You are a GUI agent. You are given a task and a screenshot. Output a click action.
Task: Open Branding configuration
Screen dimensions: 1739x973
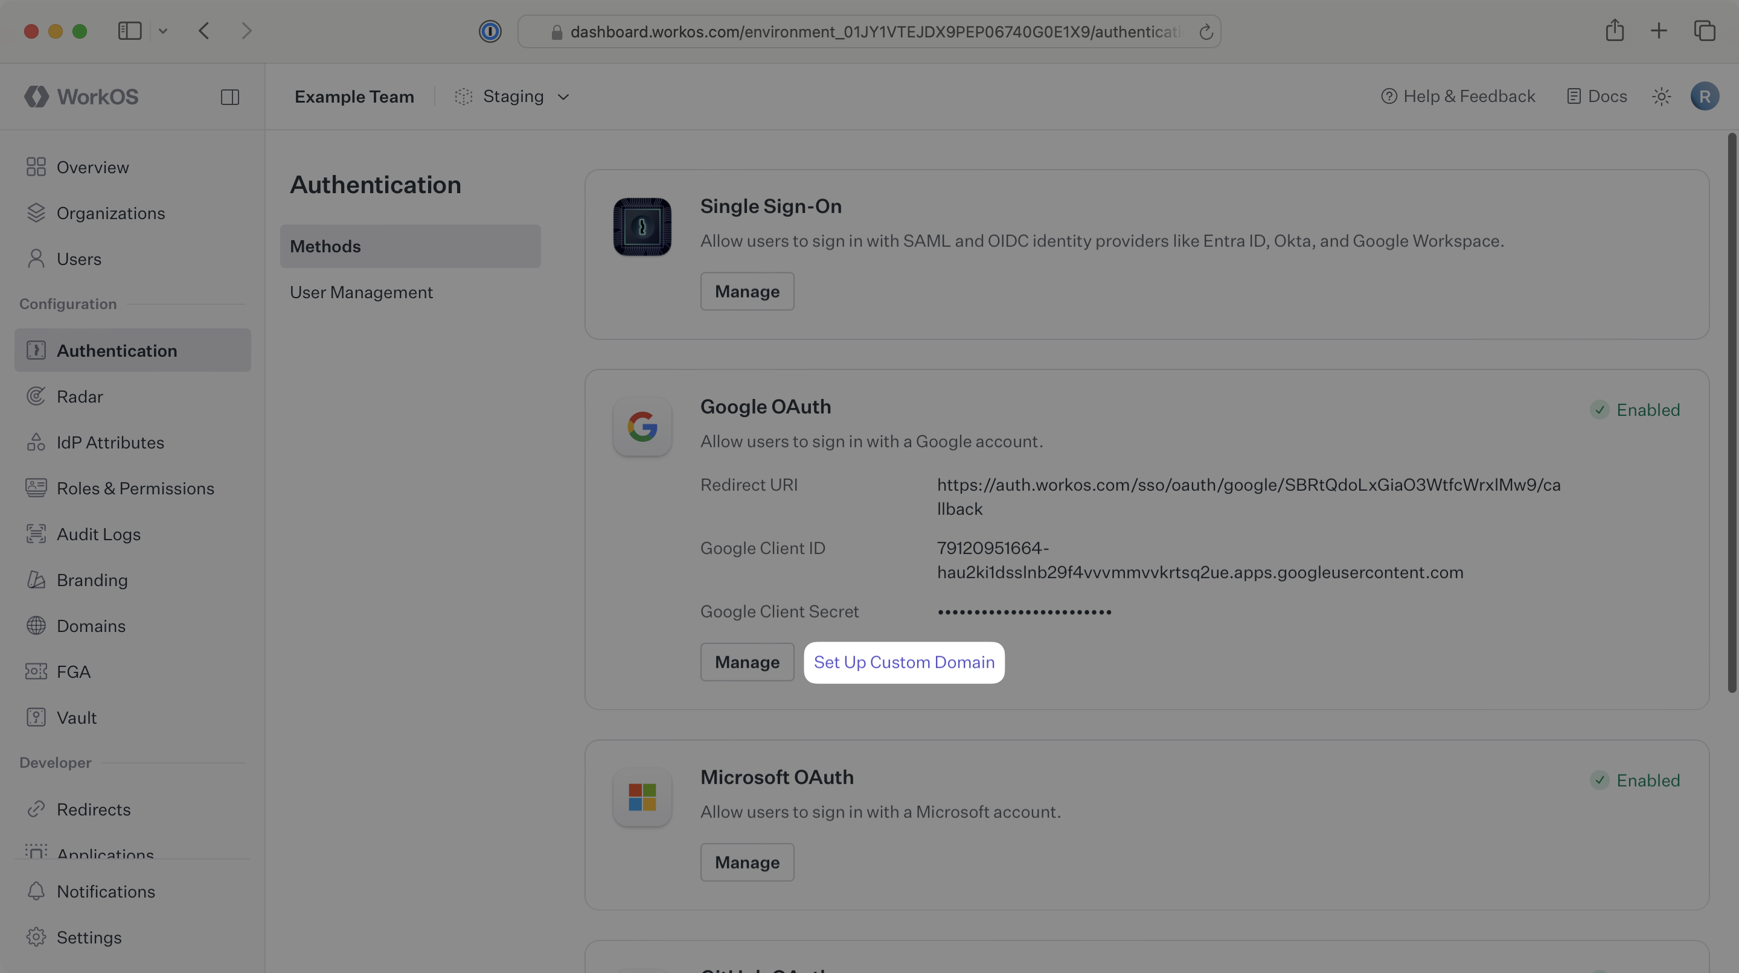pyautogui.click(x=92, y=579)
